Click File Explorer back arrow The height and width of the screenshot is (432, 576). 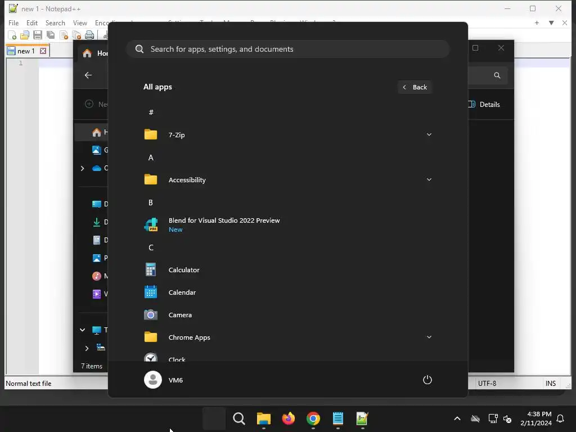(88, 75)
